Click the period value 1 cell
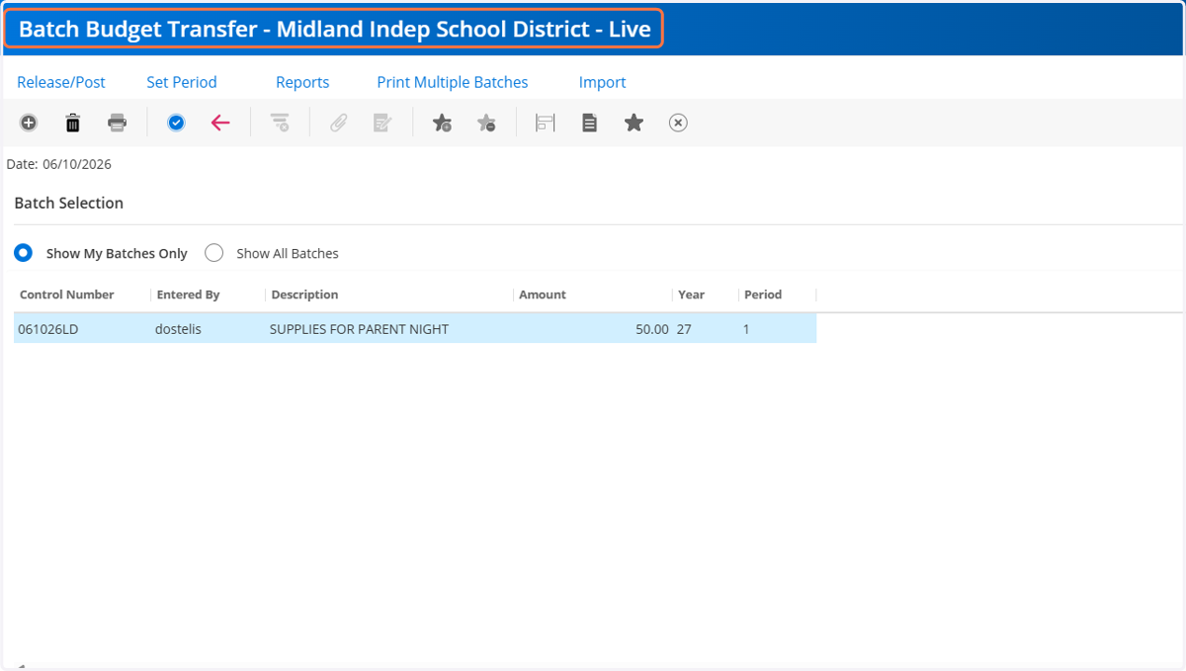This screenshot has width=1186, height=671. point(746,329)
